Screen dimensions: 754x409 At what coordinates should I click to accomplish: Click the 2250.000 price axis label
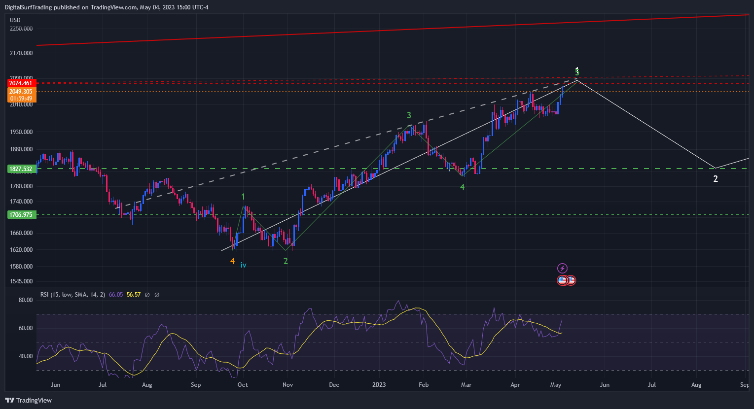[21, 29]
